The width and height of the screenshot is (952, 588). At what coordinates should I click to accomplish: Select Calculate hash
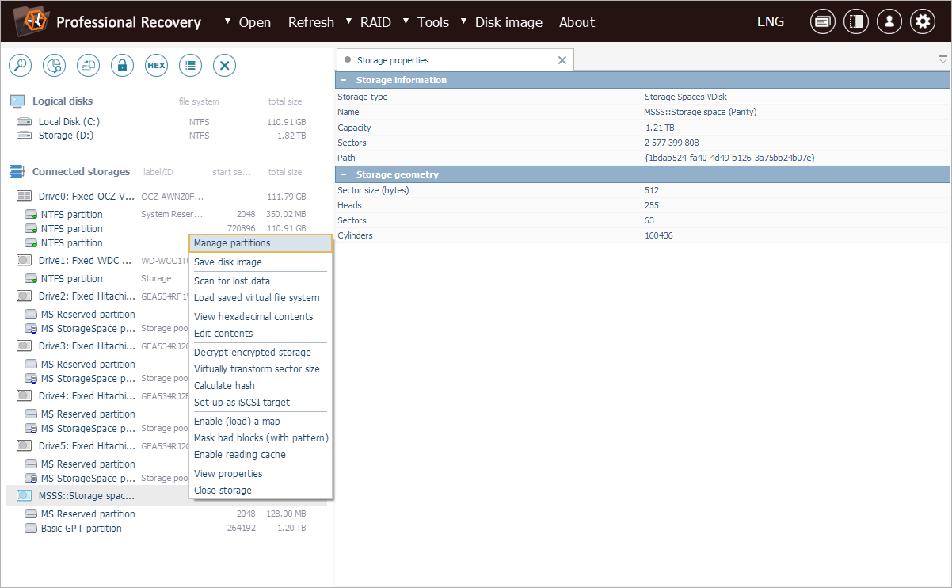click(261, 385)
